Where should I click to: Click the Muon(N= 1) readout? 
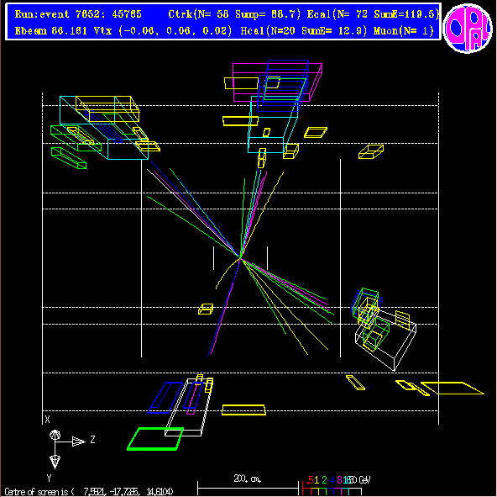coord(404,31)
